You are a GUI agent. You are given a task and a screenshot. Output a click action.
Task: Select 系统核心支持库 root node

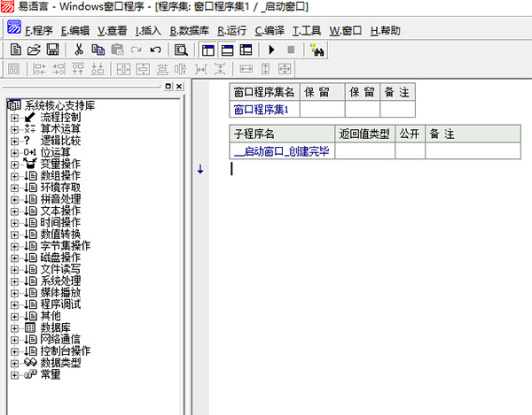tap(59, 105)
